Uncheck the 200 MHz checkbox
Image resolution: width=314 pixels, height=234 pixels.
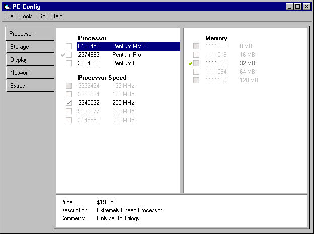[x=69, y=103]
